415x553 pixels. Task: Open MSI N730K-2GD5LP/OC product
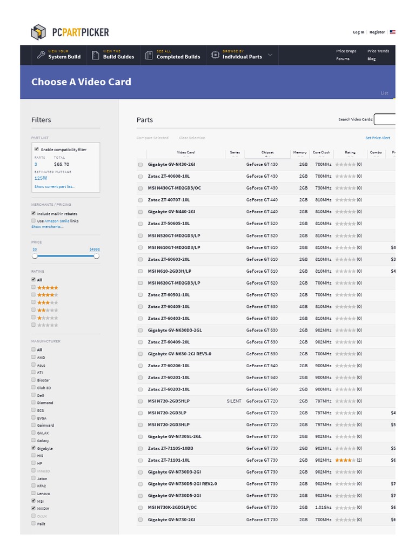[172, 508]
